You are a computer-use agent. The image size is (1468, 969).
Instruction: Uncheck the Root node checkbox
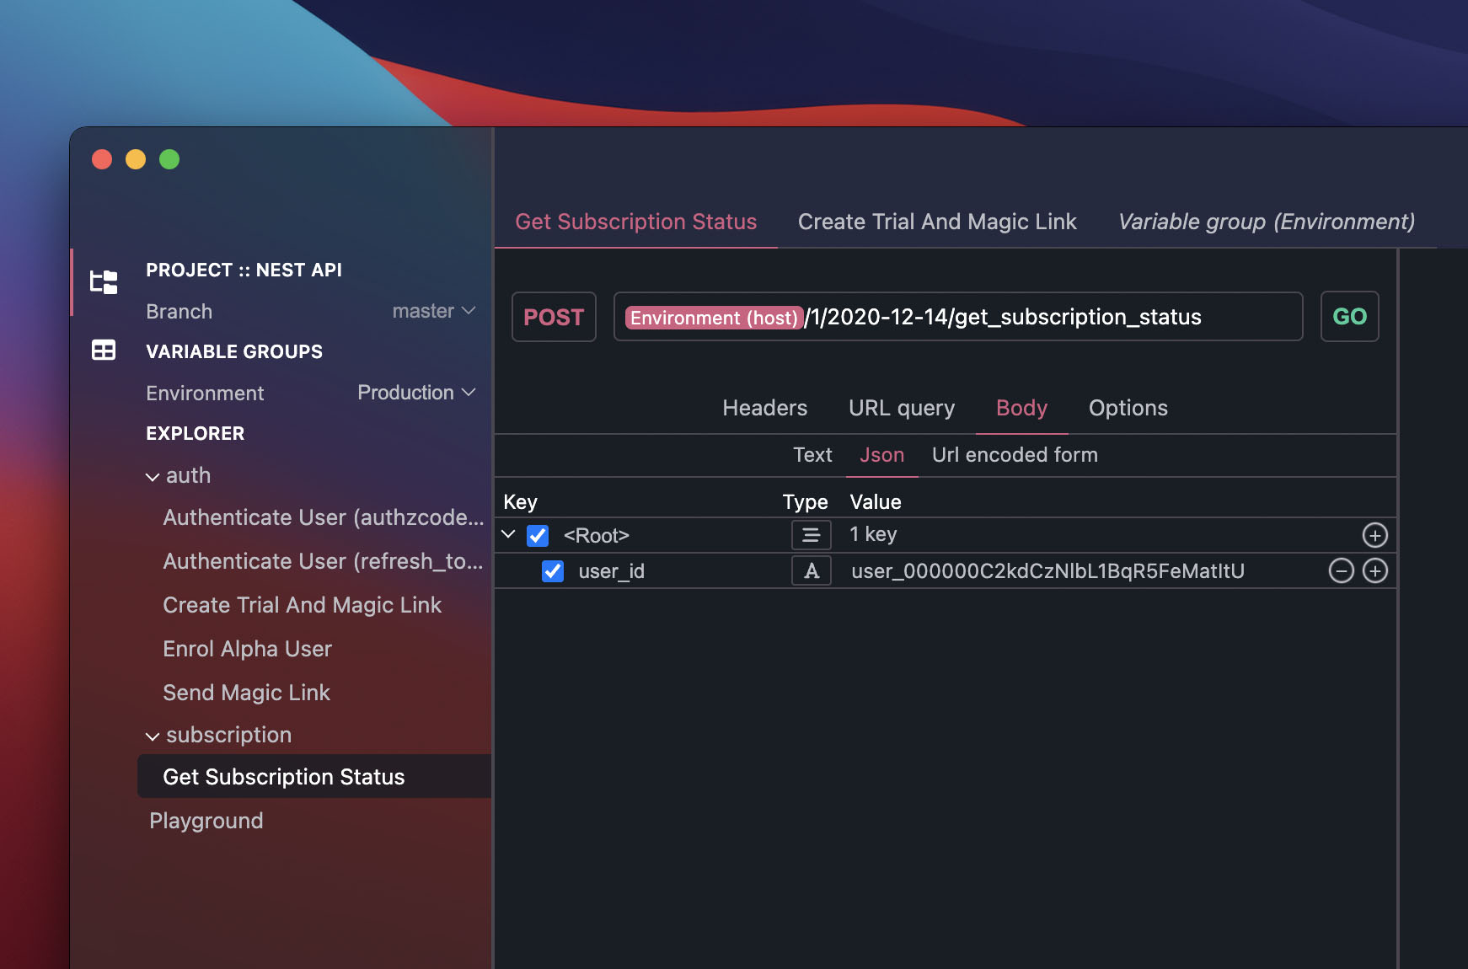click(537, 535)
